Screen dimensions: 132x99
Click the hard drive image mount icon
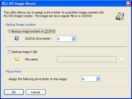click(120, 16)
